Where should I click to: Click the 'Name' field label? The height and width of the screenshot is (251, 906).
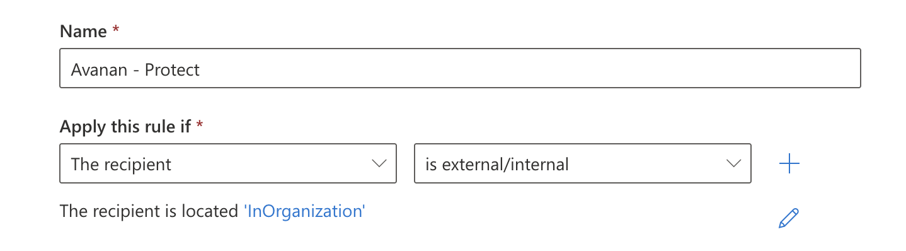[83, 32]
